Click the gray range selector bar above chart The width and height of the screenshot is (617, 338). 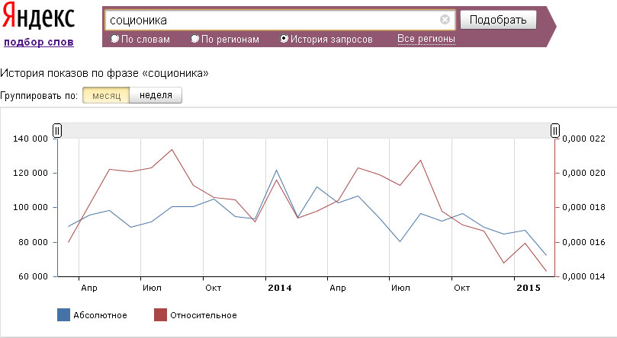click(x=305, y=131)
